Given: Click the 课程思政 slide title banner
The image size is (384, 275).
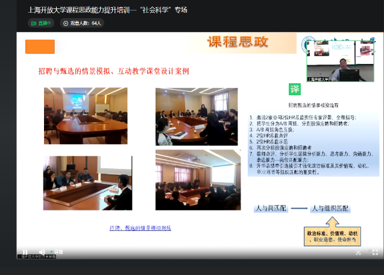Looking at the screenshot, I should 238,42.
